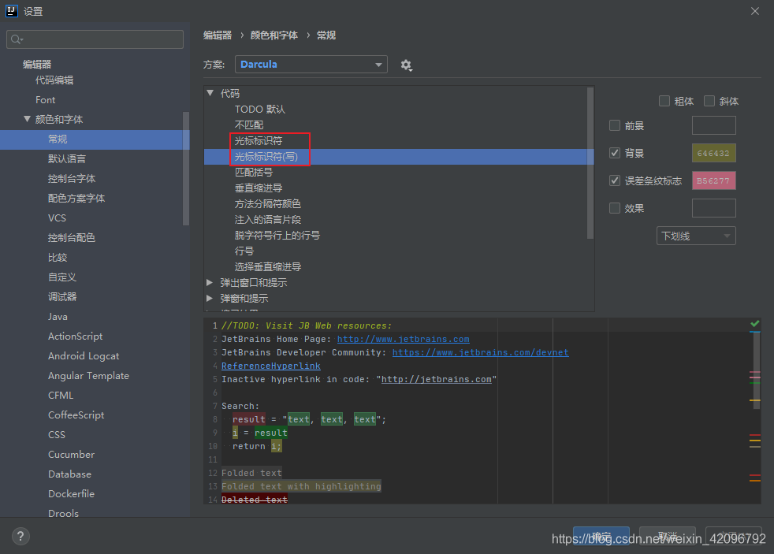Expand the 弹窗和提示 node
The image size is (774, 554).
210,298
